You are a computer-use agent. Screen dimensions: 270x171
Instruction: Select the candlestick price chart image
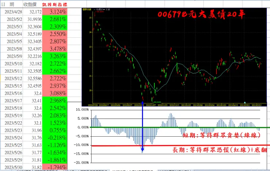(x=174, y=57)
